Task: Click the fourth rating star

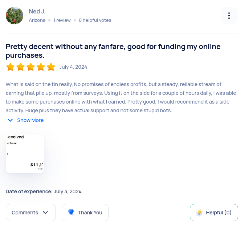Action: [41, 67]
